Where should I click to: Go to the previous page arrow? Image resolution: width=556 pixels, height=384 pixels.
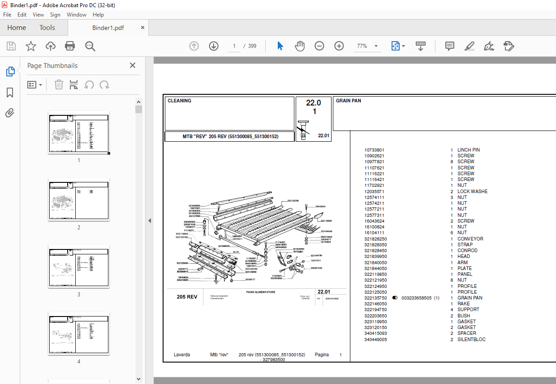click(x=194, y=46)
